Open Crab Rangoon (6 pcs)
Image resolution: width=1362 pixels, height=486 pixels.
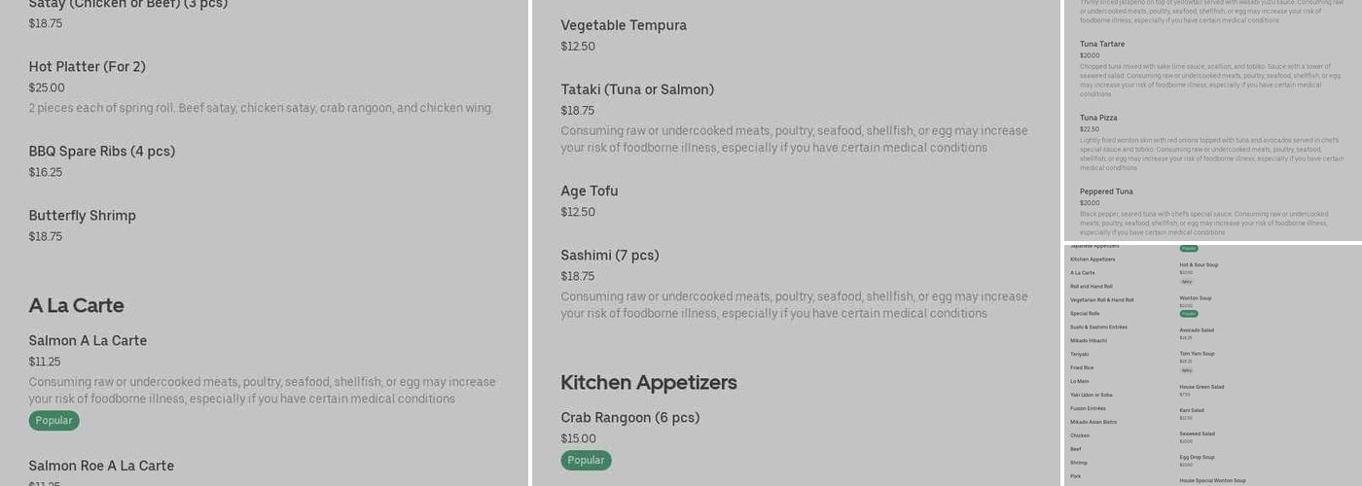(630, 418)
